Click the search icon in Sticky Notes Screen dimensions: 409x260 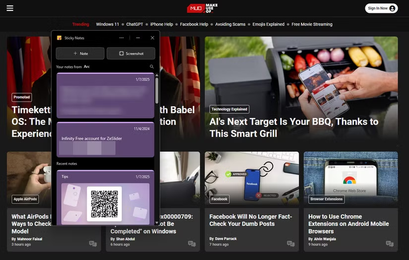coord(152,67)
